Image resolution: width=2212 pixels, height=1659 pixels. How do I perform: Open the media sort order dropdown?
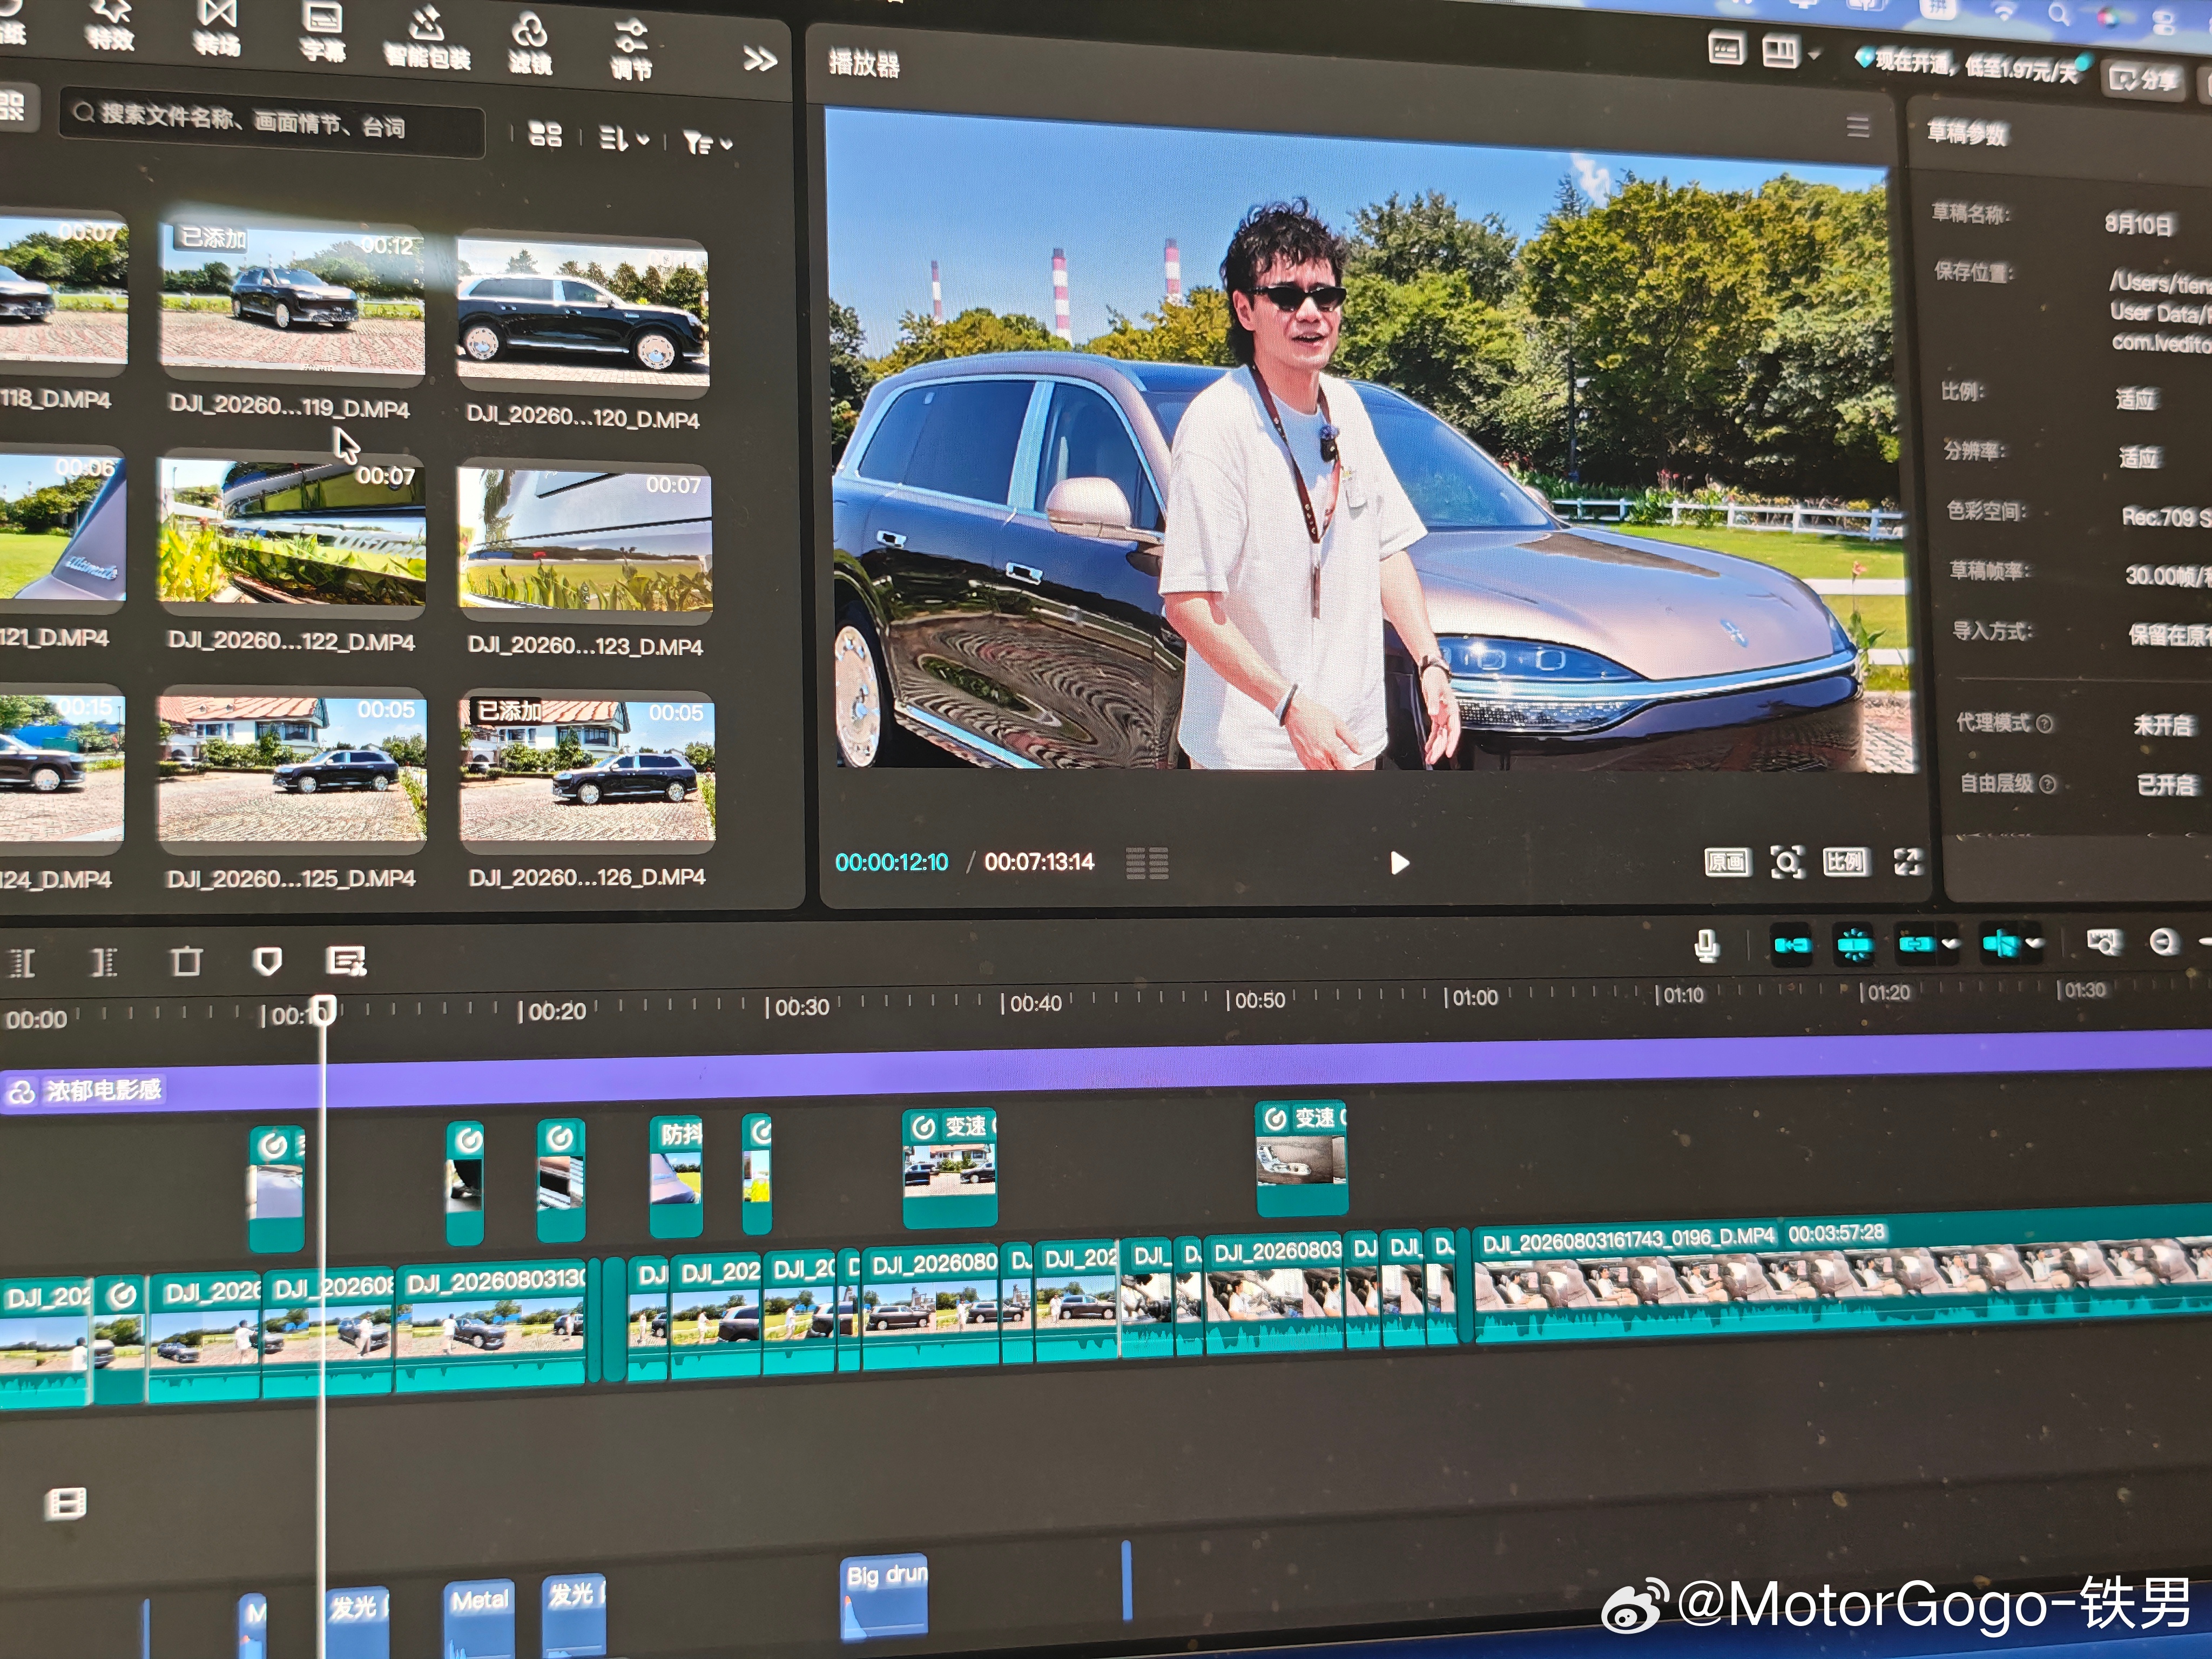(x=623, y=139)
